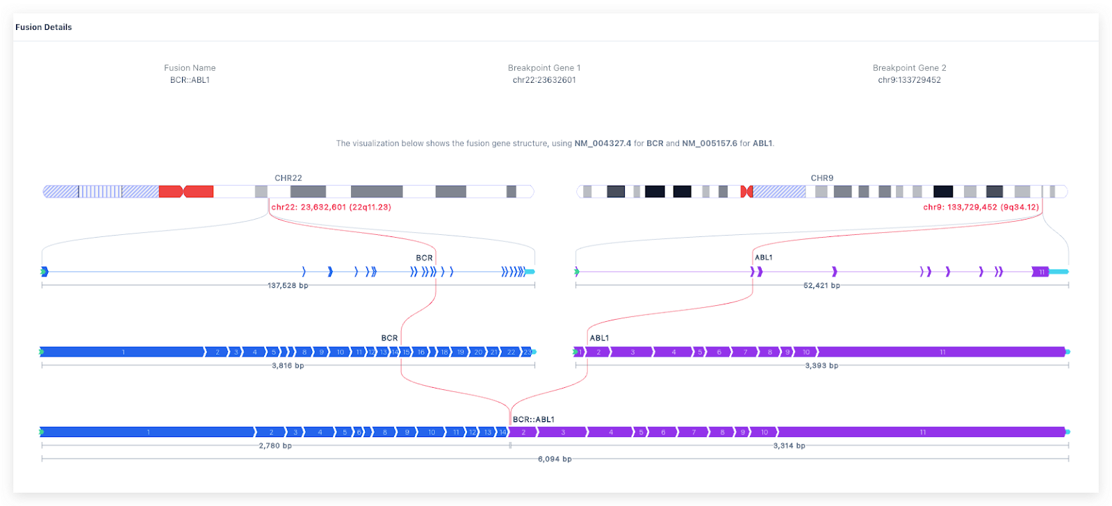The width and height of the screenshot is (1112, 506).
Task: Click the cyan end segment of the ABL1 gene track
Action: click(x=1058, y=272)
